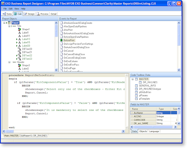
Task: Open the Help menu
Action: [23, 9]
